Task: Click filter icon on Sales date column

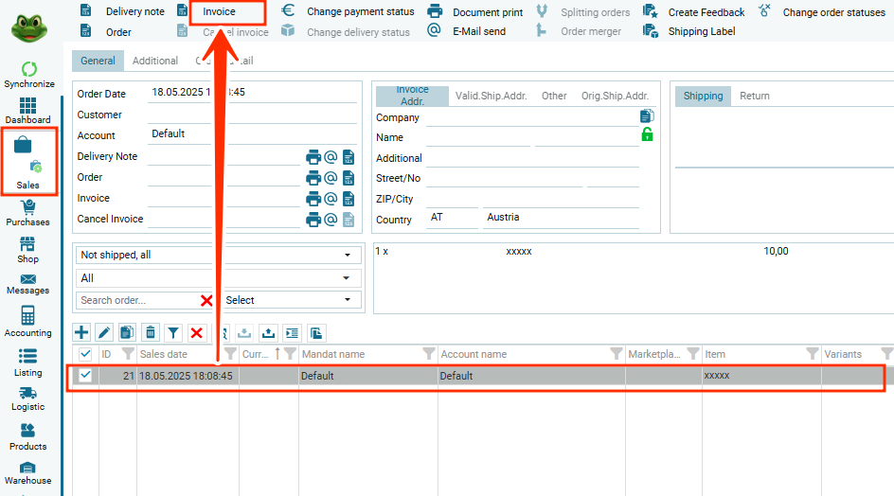Action: pyautogui.click(x=230, y=354)
